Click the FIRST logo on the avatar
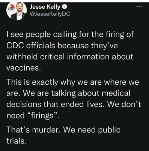 (11, 8)
